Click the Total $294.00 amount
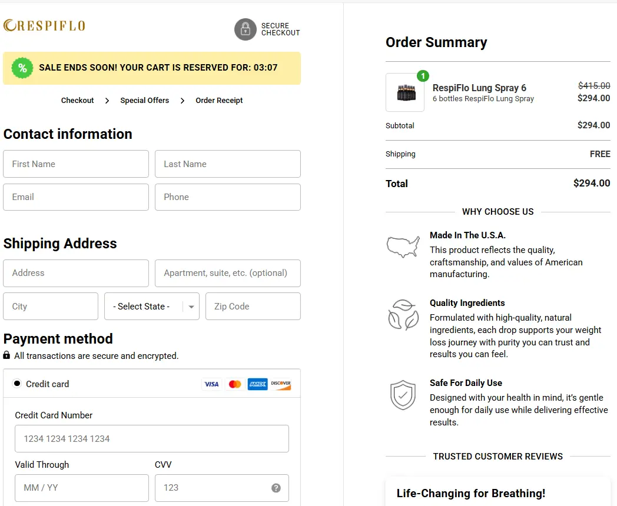The image size is (617, 506). click(x=592, y=183)
